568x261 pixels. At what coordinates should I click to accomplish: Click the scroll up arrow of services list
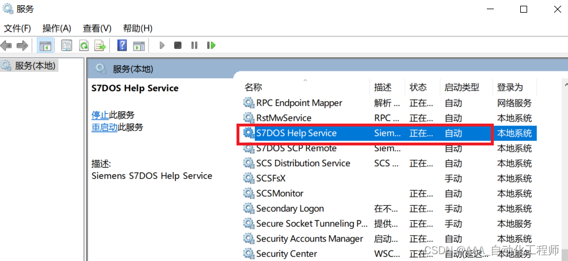coord(566,85)
